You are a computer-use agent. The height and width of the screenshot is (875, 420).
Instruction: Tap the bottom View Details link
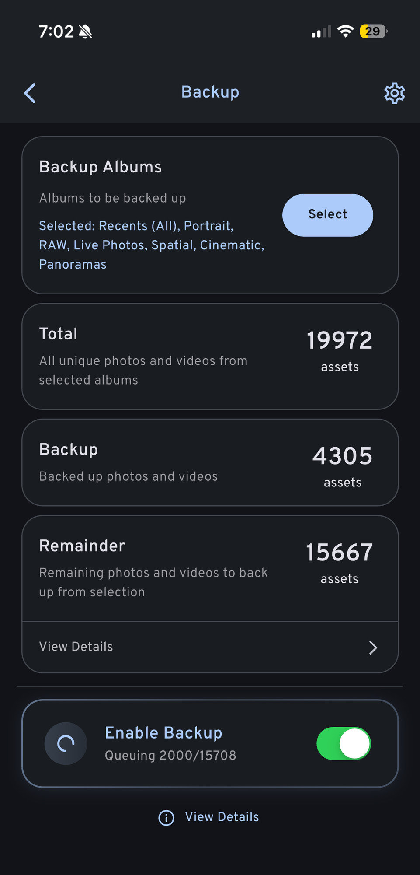pyautogui.click(x=222, y=817)
